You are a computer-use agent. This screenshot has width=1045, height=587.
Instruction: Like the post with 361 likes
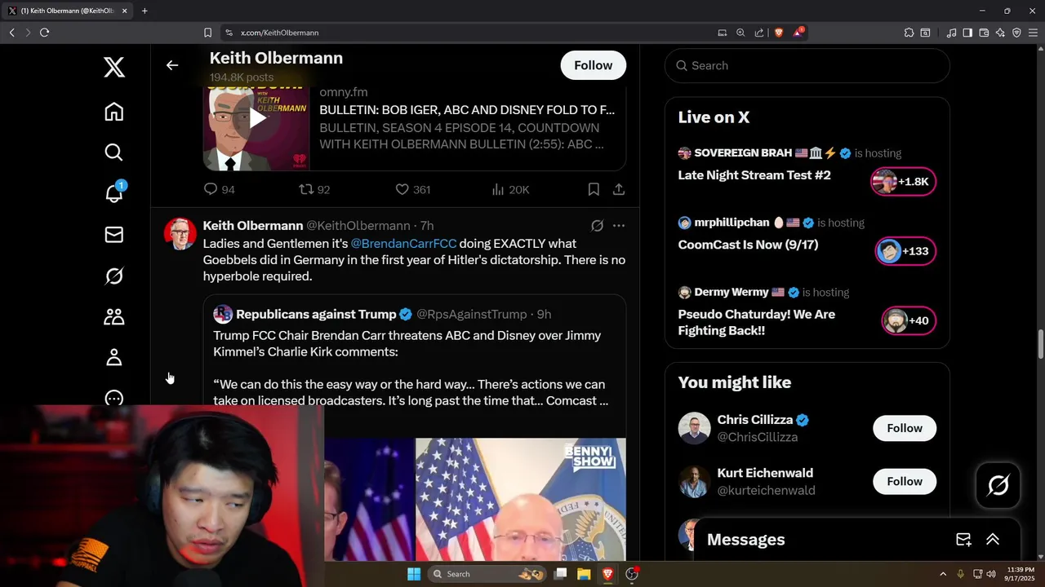point(412,189)
